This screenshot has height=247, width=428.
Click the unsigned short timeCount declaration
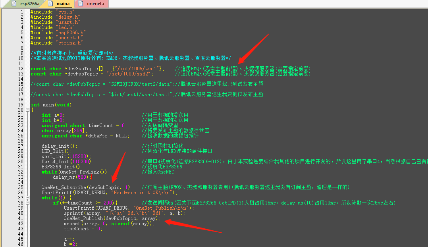click(84, 125)
